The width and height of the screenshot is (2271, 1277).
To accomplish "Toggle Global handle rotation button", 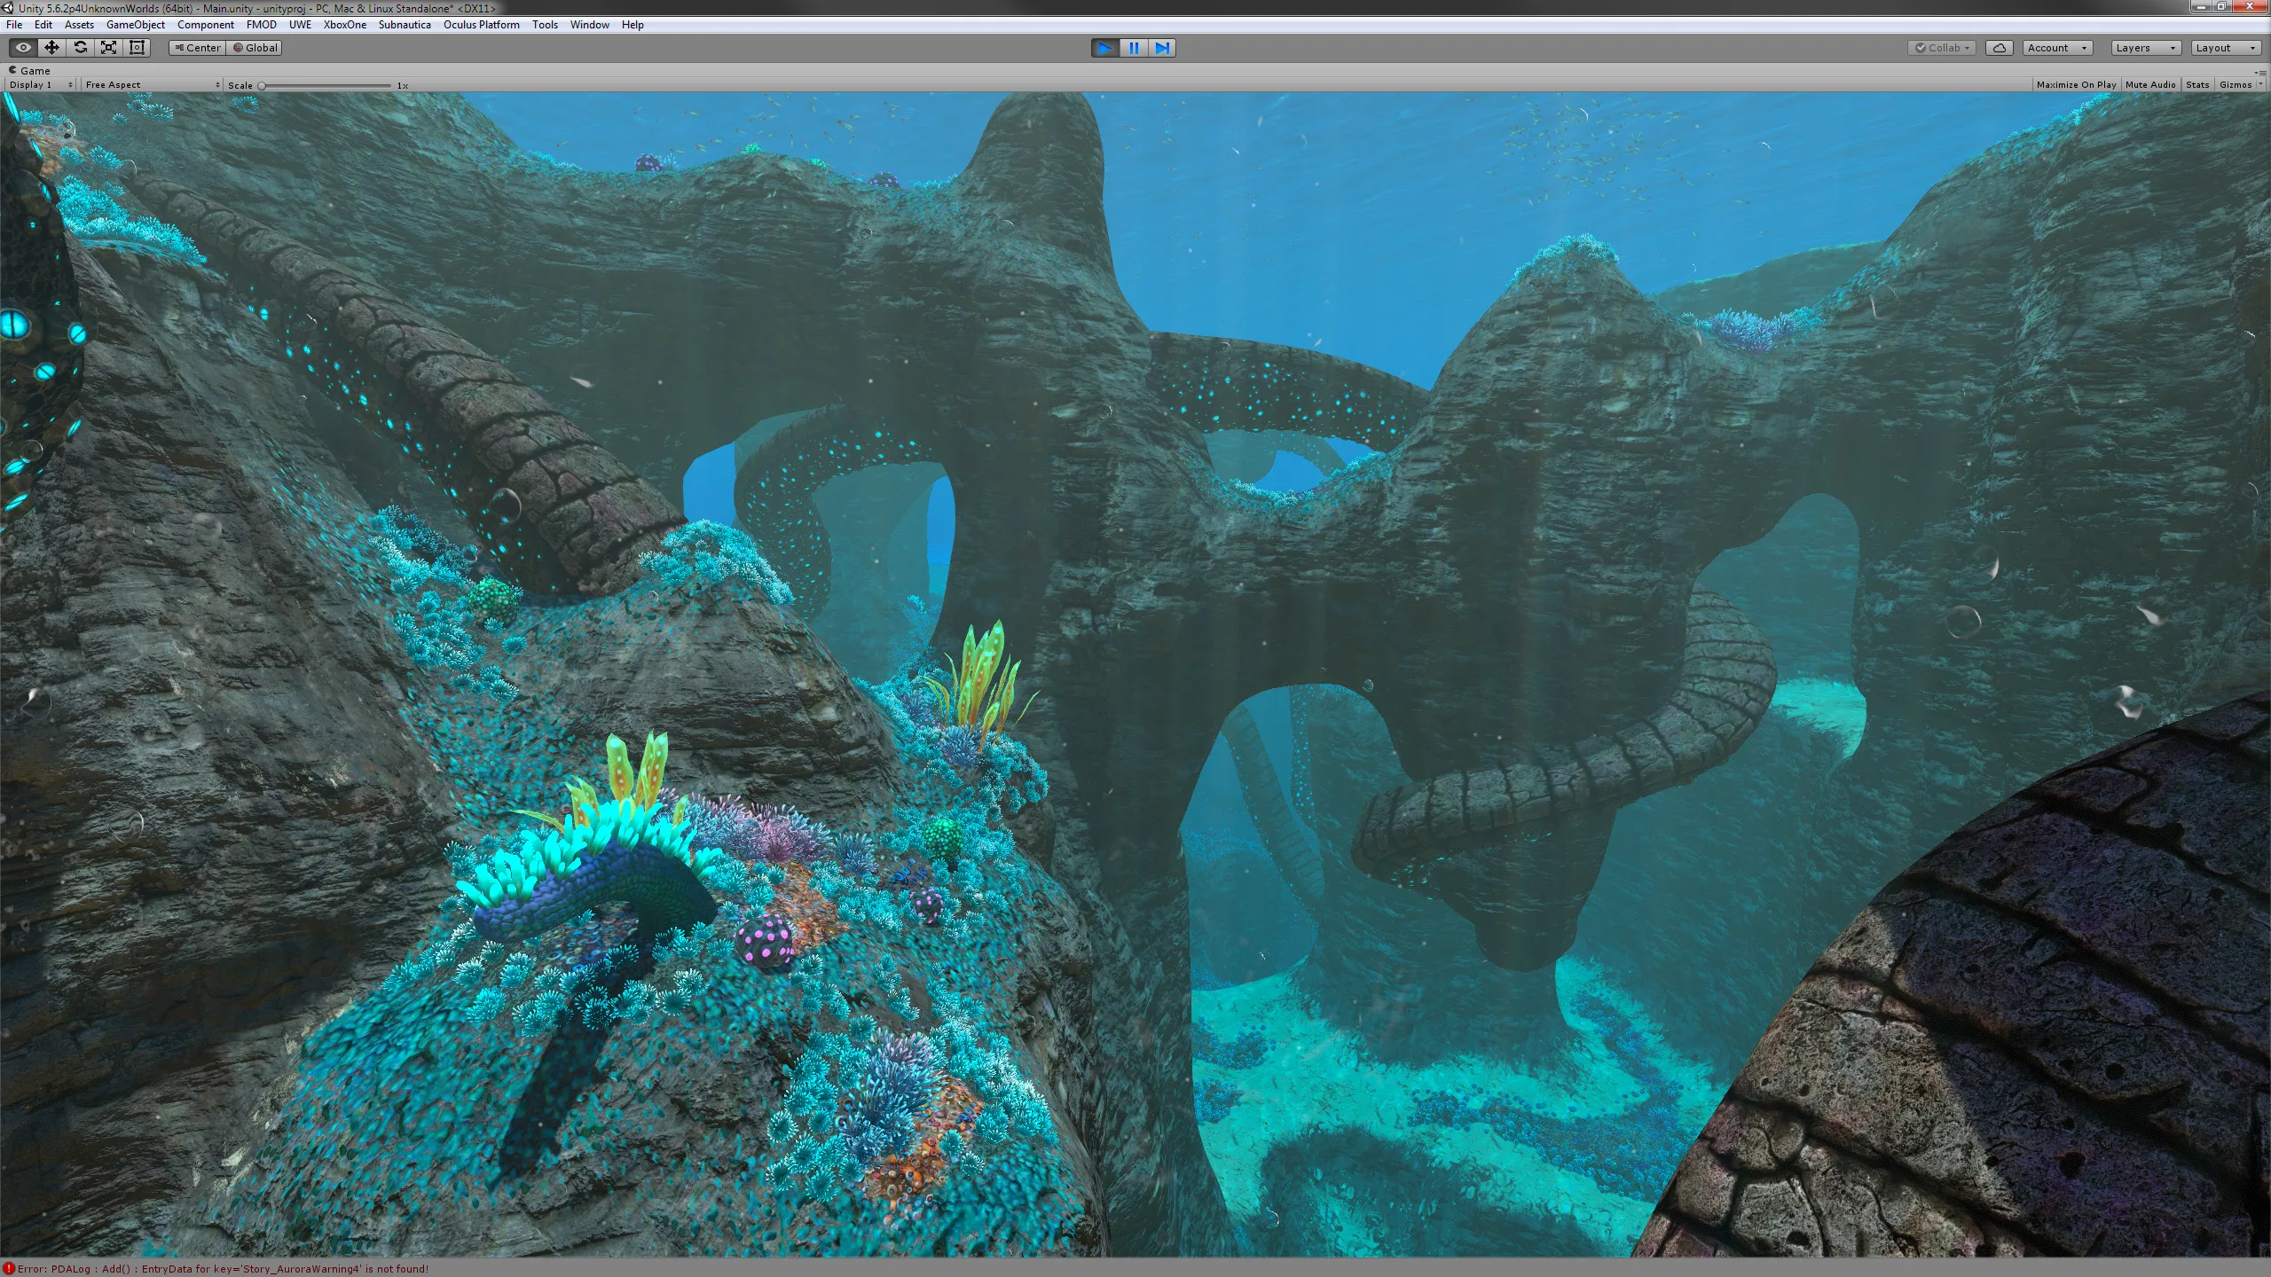I will (x=255, y=48).
